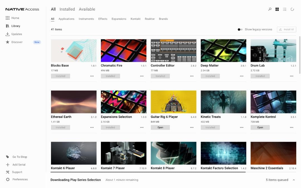Go to Home in the sidebar
301x188 pixels.
pos(14,18)
